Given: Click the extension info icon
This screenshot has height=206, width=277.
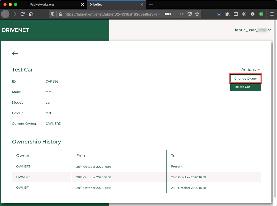Looking at the screenshot, I should pos(253,14).
